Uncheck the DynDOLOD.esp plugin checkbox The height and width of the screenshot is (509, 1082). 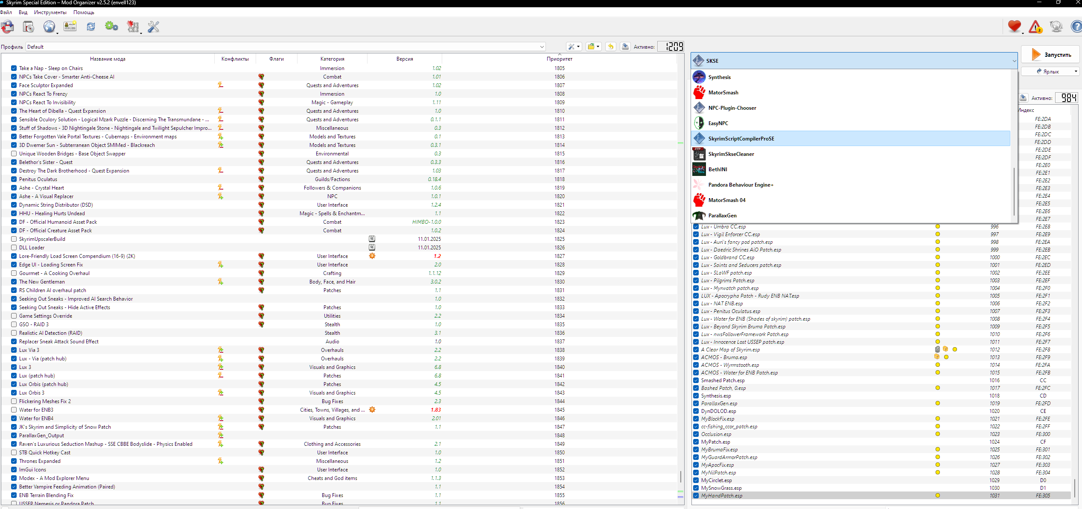pyautogui.click(x=696, y=411)
